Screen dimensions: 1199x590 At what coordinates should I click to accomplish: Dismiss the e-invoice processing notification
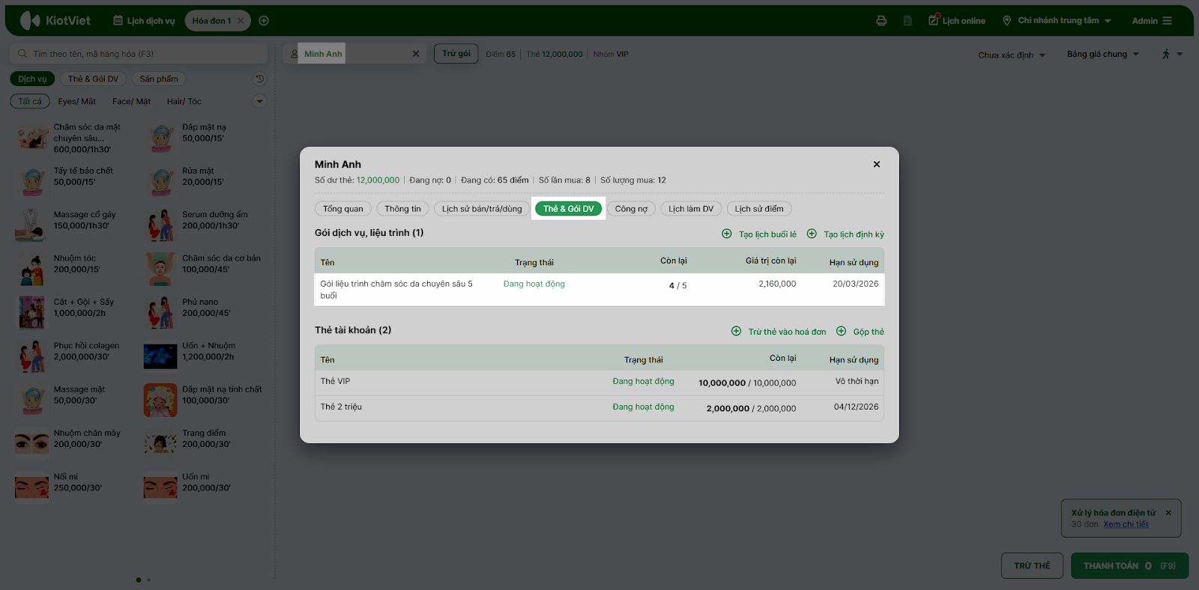click(x=1168, y=513)
